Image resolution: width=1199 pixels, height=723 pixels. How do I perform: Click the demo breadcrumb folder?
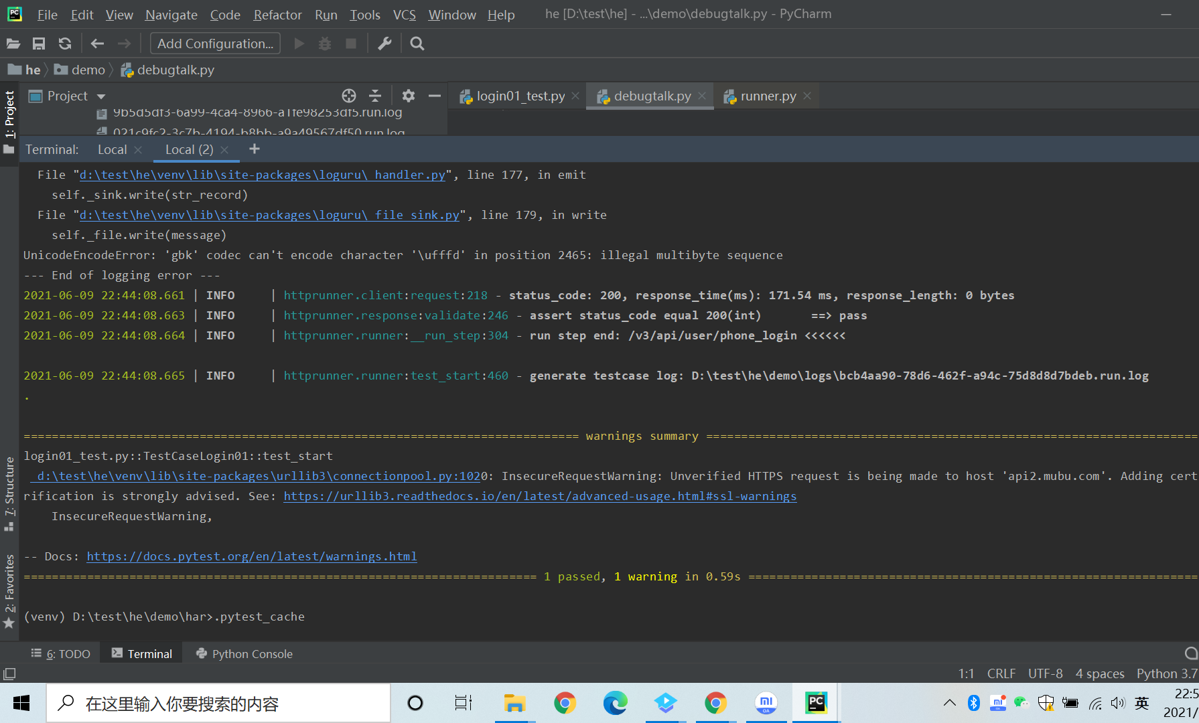(80, 70)
